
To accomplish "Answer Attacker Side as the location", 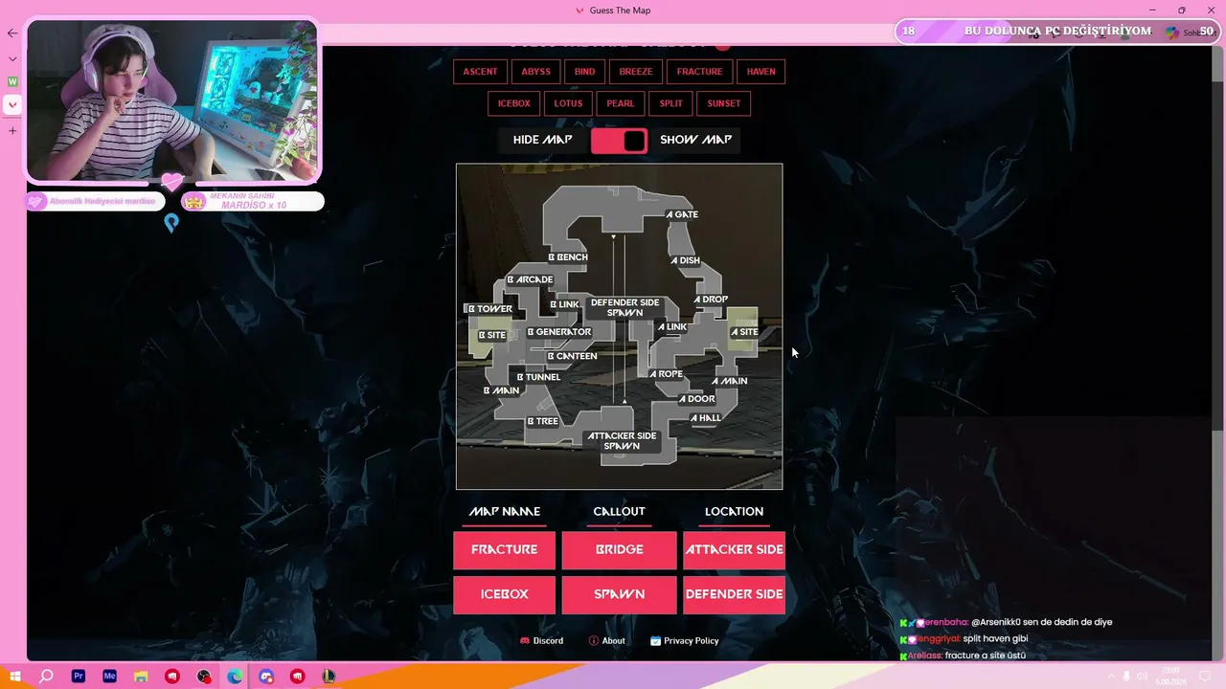I will click(734, 549).
